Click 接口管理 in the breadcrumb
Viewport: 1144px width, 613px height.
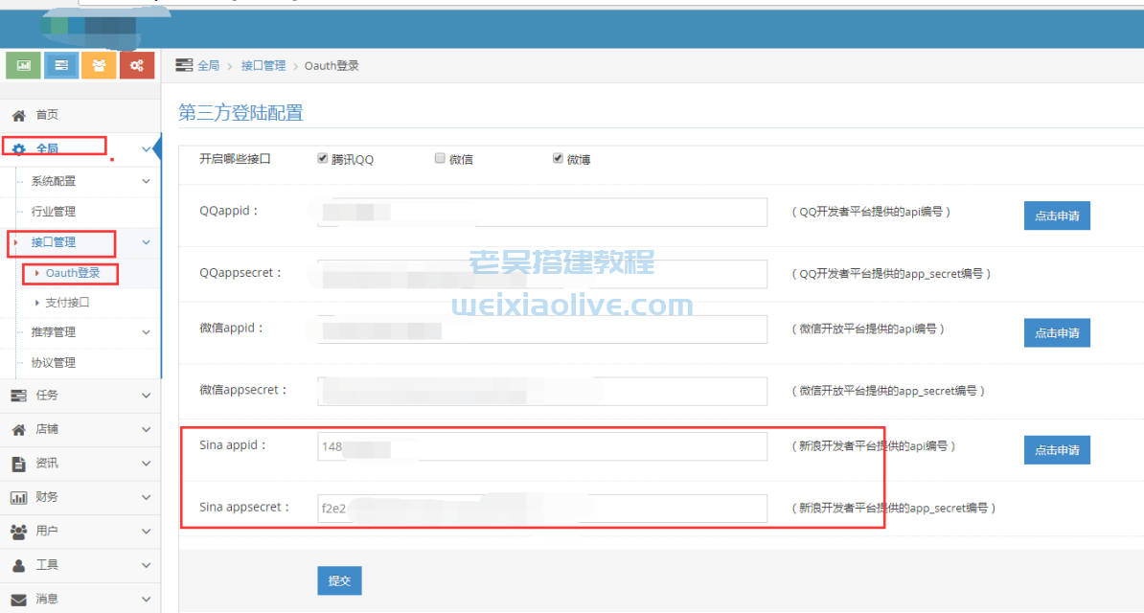click(263, 64)
